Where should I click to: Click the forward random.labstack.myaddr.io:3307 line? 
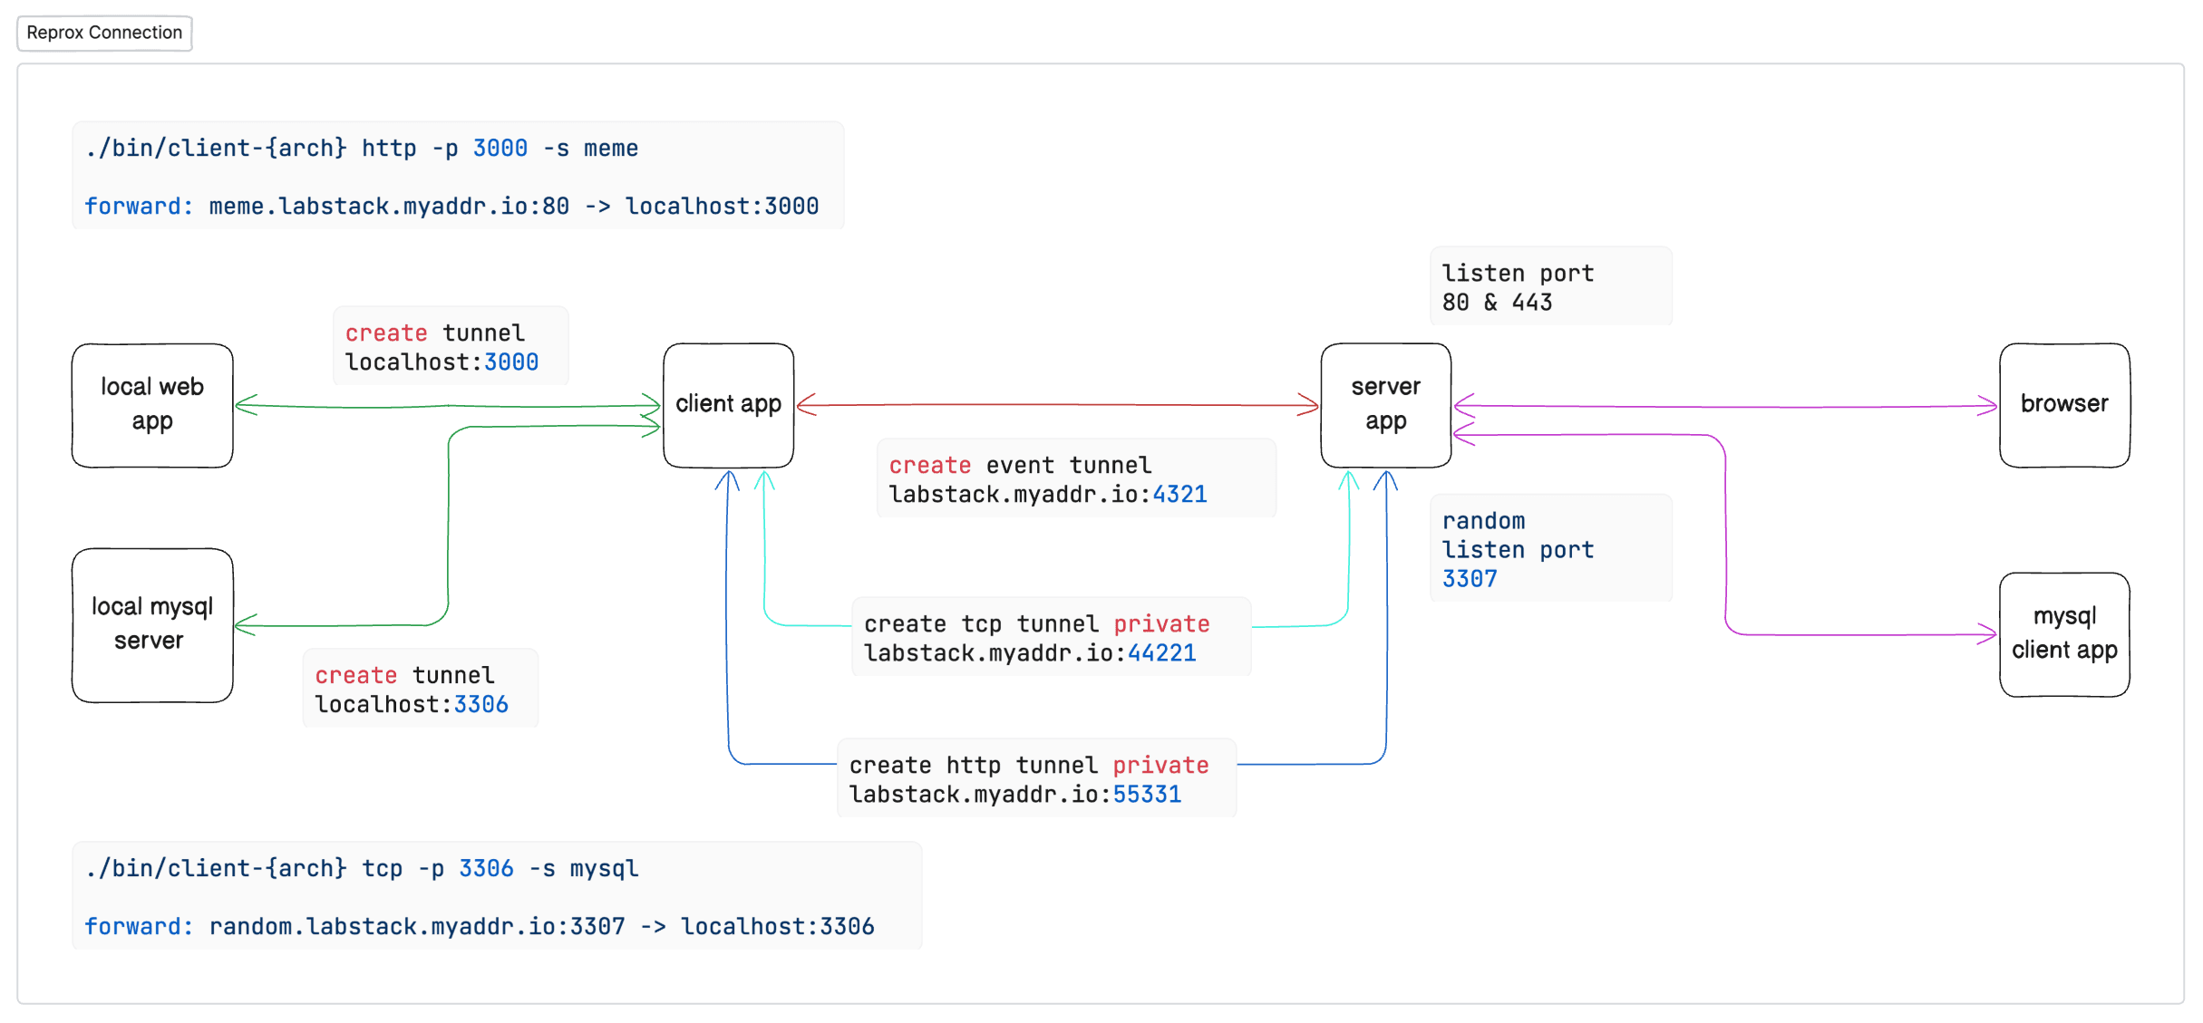coord(480,926)
